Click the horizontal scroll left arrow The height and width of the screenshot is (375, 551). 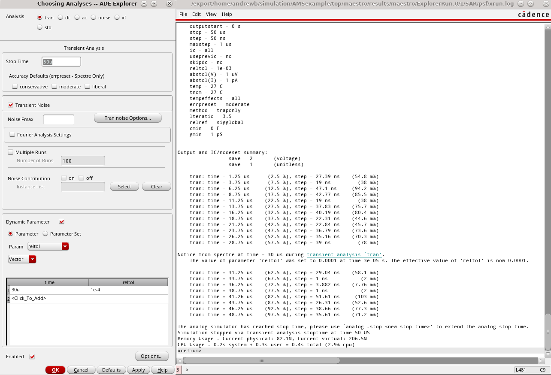click(x=180, y=360)
